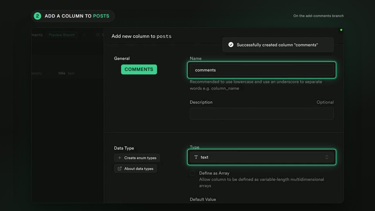Click the "Optional" label above Description field
Viewport: 375px width, 211px height.
click(x=325, y=102)
